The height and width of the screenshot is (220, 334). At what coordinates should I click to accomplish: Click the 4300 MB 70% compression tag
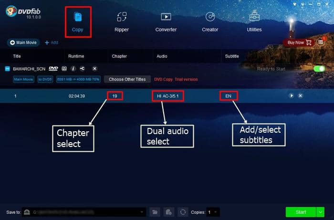78,79
